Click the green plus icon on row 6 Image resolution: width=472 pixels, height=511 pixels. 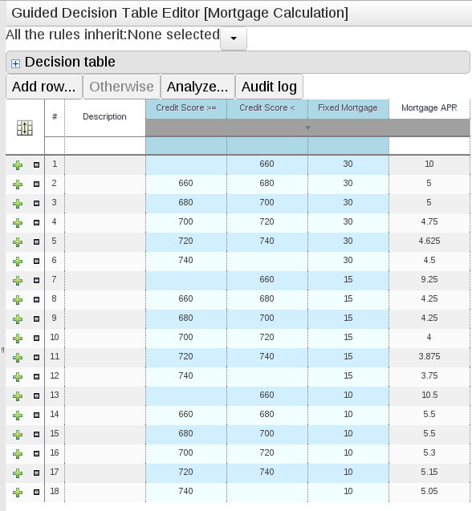(18, 262)
